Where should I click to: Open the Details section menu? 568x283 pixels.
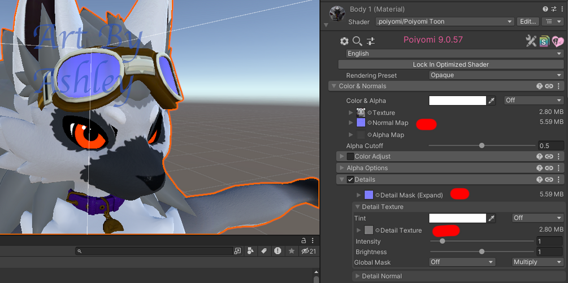pyautogui.click(x=558, y=180)
